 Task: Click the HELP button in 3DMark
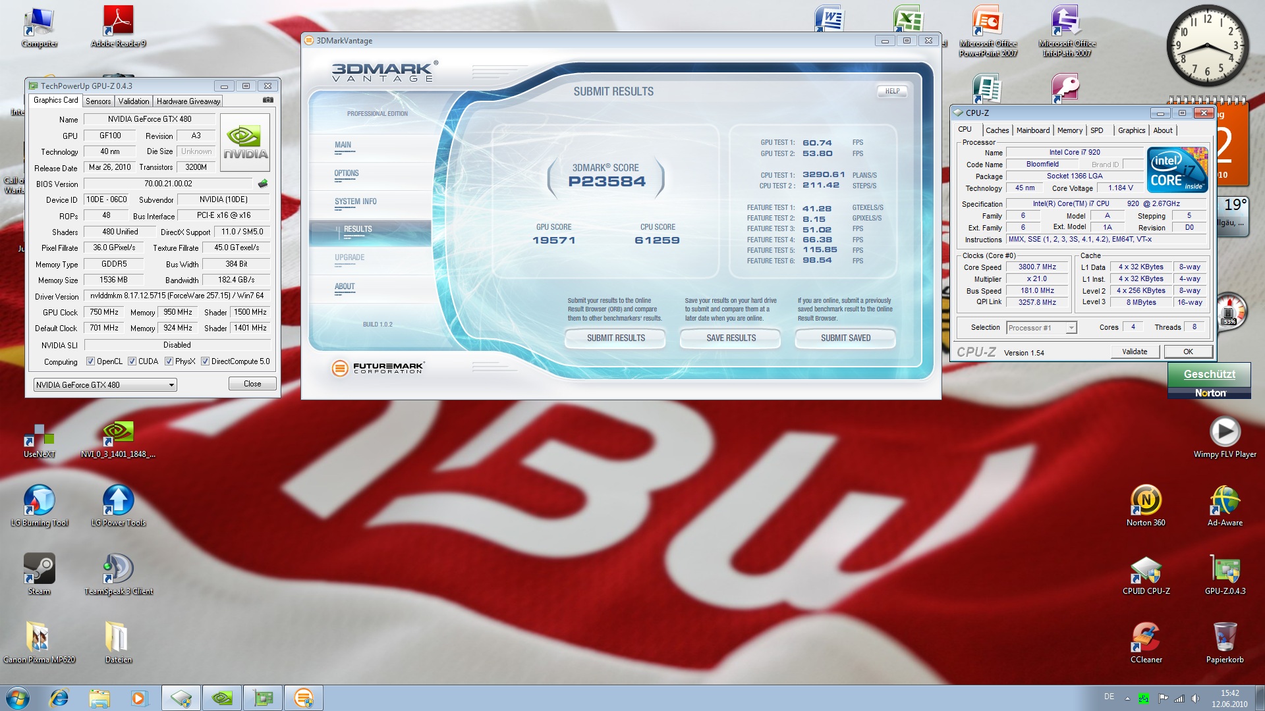[892, 92]
